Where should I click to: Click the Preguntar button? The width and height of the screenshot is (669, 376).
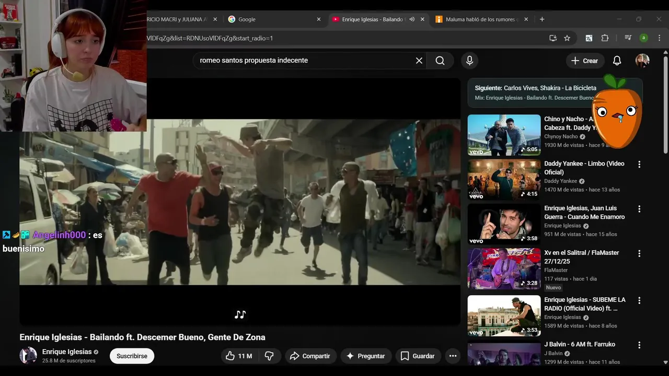click(366, 356)
